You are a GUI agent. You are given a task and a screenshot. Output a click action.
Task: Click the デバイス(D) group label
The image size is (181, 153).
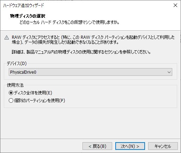tap(17, 64)
